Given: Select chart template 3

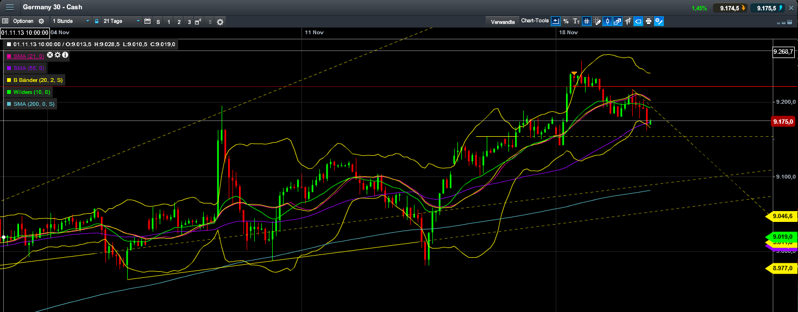Looking at the screenshot, I should coord(189,22).
